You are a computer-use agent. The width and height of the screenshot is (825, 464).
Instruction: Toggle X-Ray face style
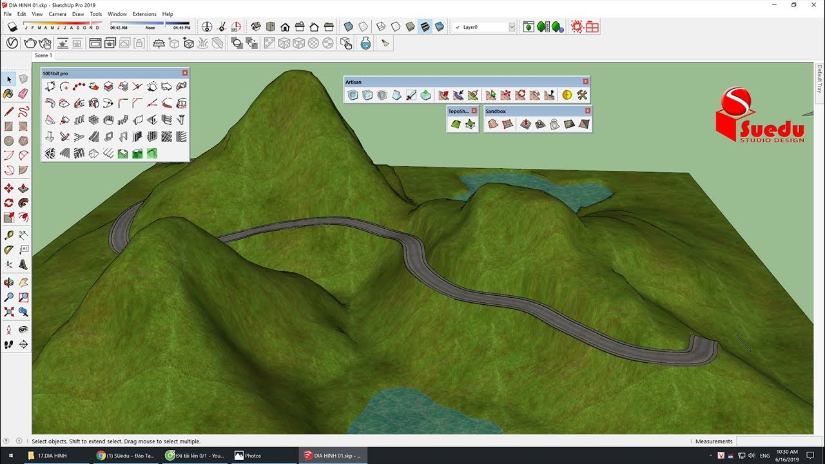tap(349, 27)
